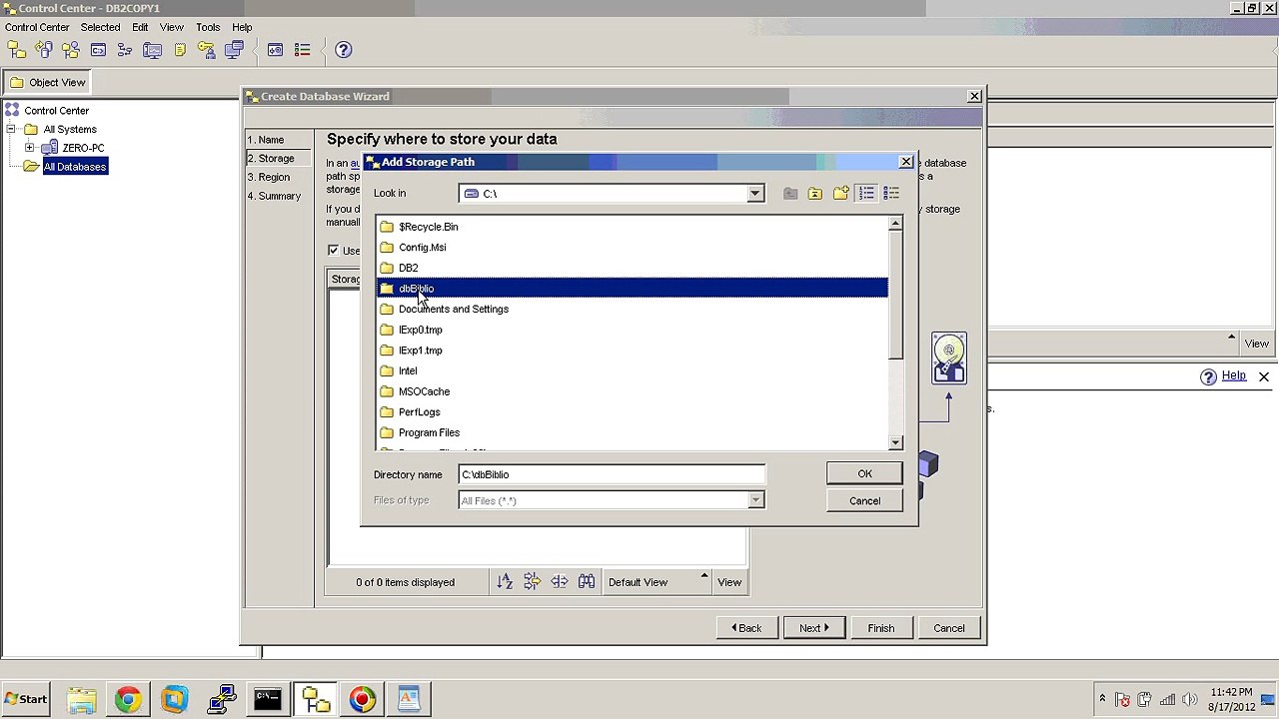Open Replication Center from toolbar

tap(44, 50)
